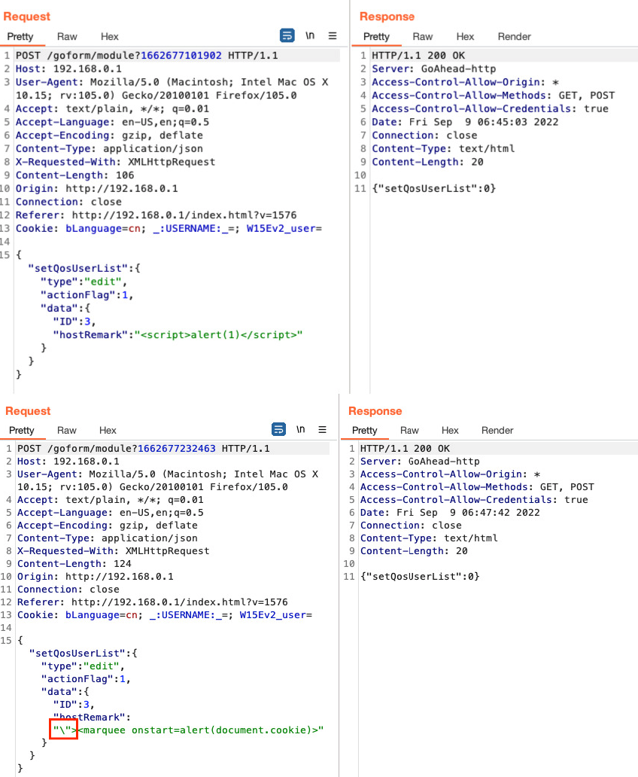Click Access-Control-Allow-Methods header in top response
This screenshot has height=777, width=638.
click(494, 95)
